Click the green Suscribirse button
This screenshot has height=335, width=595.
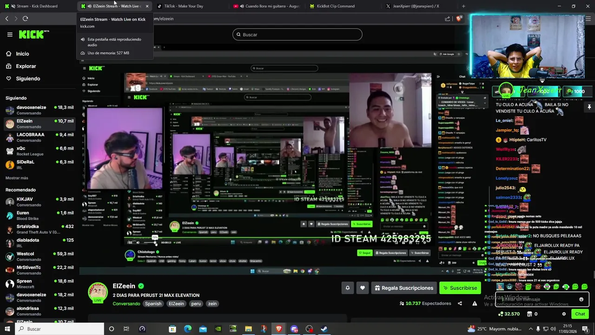(460, 288)
